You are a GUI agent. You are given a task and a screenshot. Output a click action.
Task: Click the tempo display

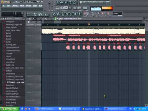[77, 8]
